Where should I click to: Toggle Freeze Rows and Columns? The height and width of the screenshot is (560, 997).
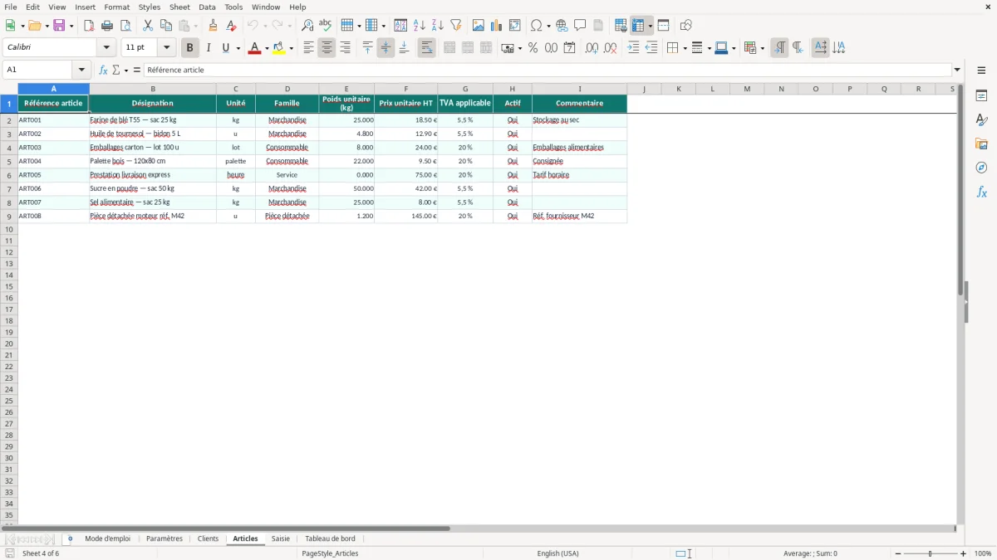click(x=638, y=26)
